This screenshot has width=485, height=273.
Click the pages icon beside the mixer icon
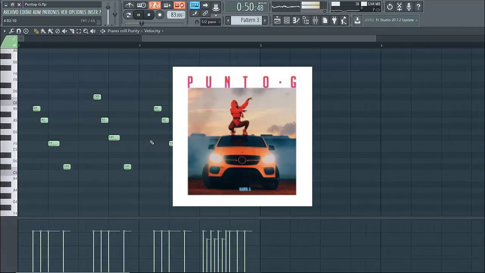pyautogui.click(x=325, y=20)
